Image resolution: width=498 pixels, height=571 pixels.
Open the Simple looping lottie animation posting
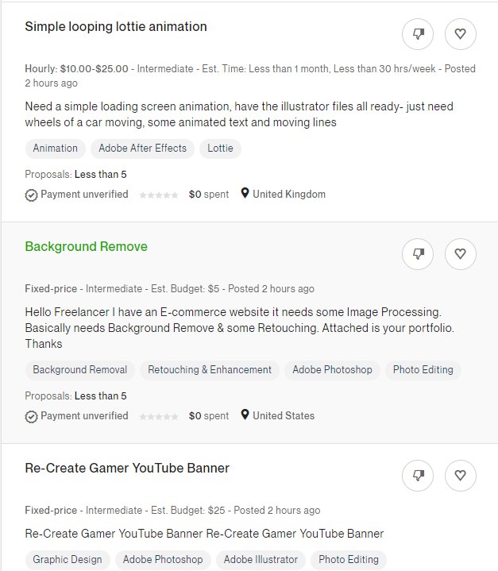tap(116, 26)
